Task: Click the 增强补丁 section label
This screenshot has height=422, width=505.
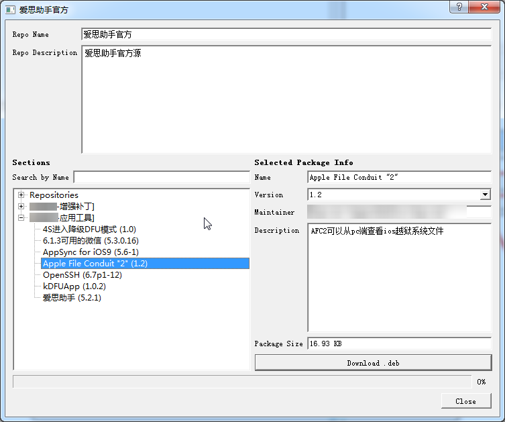Action: (x=62, y=207)
